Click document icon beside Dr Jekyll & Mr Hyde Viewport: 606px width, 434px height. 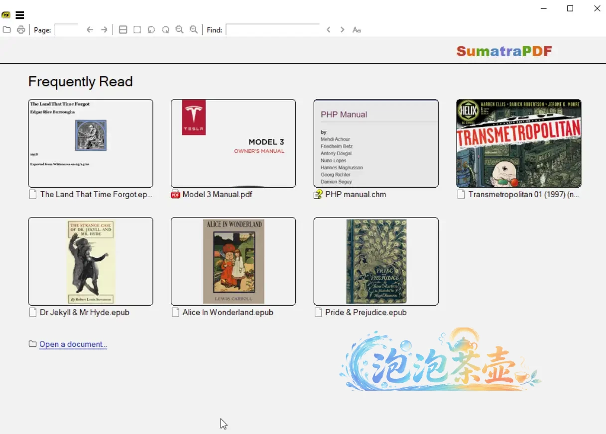pyautogui.click(x=33, y=313)
